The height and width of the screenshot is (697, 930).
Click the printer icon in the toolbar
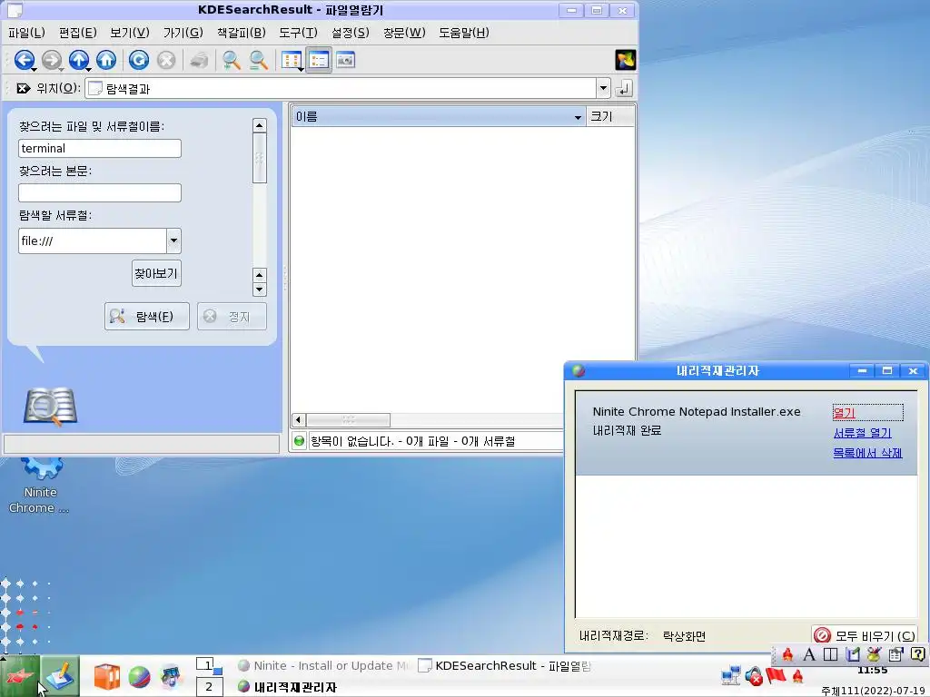199,60
